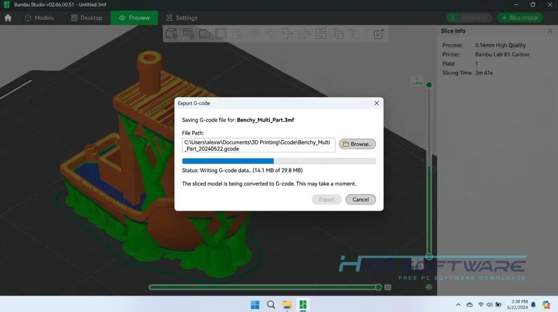
Task: Open the Windows Start menu
Action: [x=255, y=305]
